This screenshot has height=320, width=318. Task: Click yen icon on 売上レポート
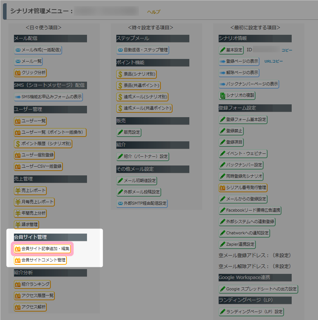[x=18, y=191]
